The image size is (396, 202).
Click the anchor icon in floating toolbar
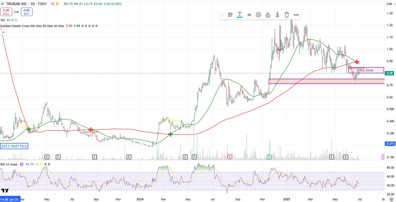pos(277,15)
